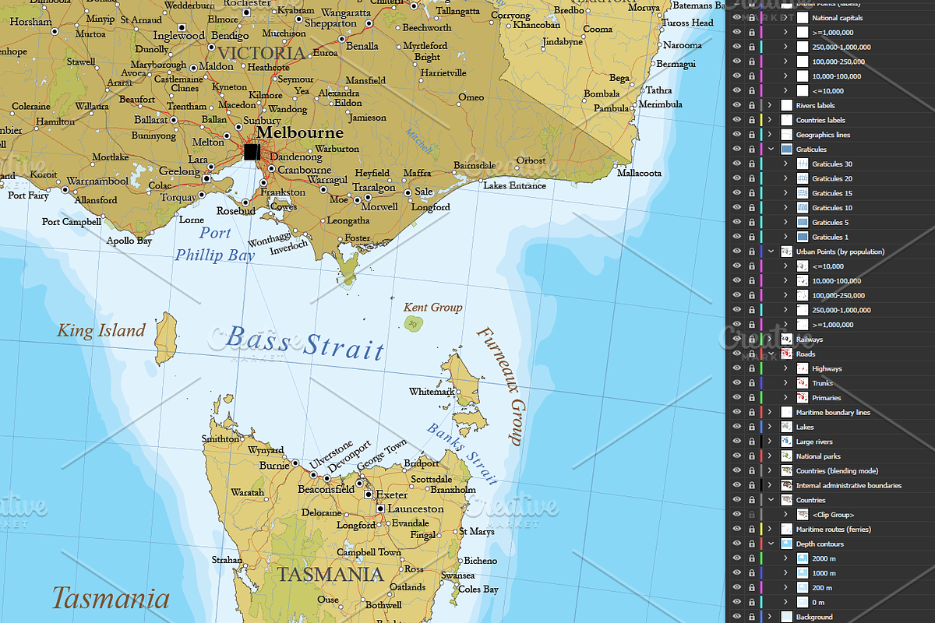Screen dimensions: 935x623
Task: Select the "Lakes" layer name
Action: tap(804, 427)
